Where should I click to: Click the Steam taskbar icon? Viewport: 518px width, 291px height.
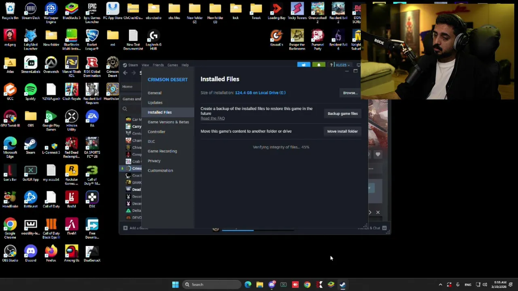[x=342, y=285]
